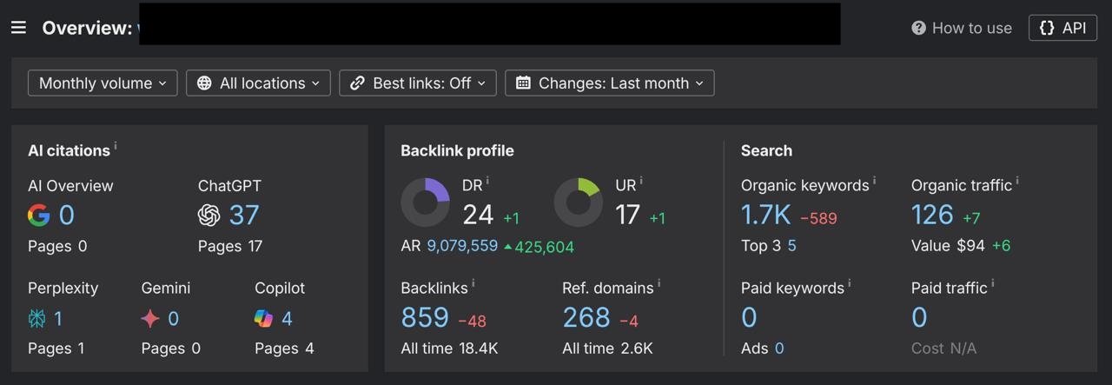
Task: Click the ChatGPT logo icon
Action: (x=209, y=216)
